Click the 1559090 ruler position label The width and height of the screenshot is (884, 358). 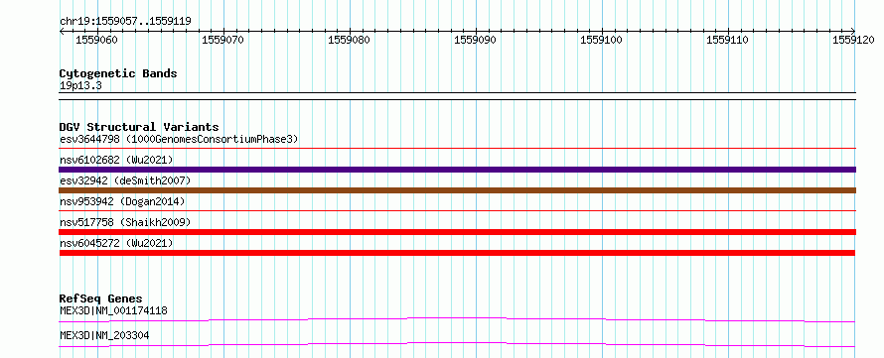[x=475, y=40]
